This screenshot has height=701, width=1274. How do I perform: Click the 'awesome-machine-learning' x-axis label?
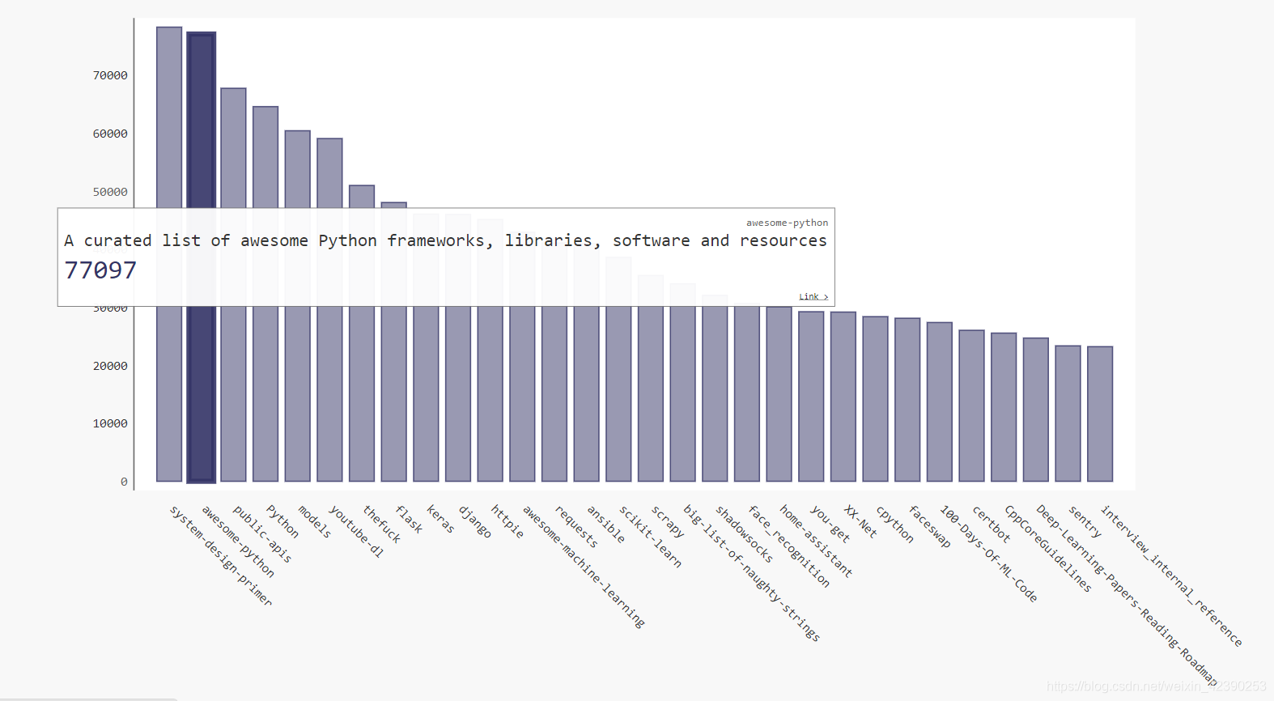584,566
